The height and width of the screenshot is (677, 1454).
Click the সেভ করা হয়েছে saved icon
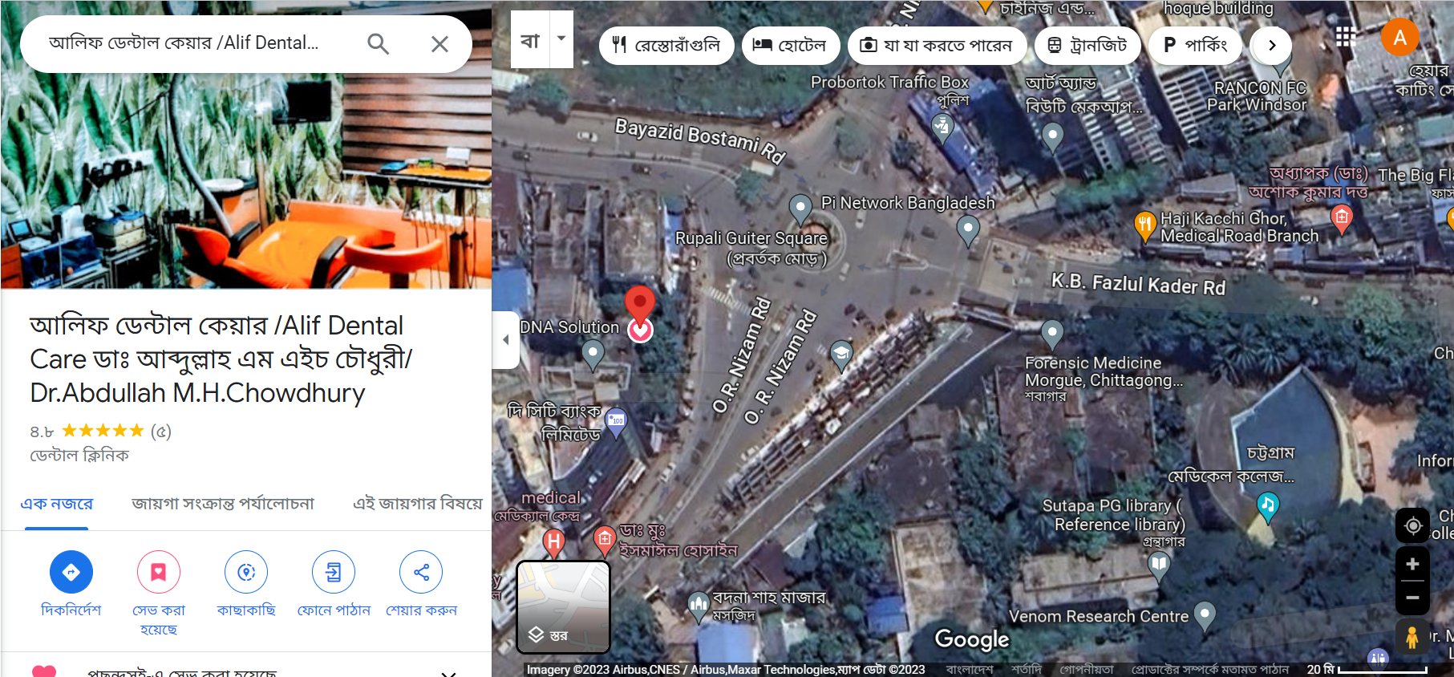click(159, 572)
